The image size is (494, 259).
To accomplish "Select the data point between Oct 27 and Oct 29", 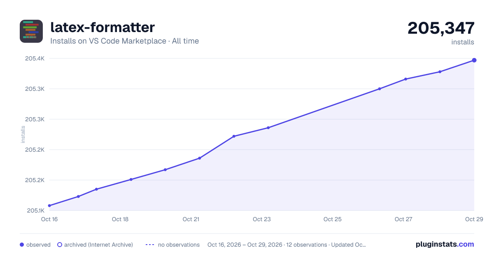I will click(440, 72).
